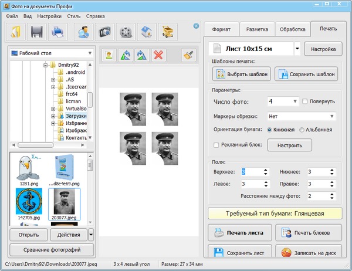The width and height of the screenshot is (352, 271).
Task: Click the camera icon in toolbar
Action: (x=105, y=32)
